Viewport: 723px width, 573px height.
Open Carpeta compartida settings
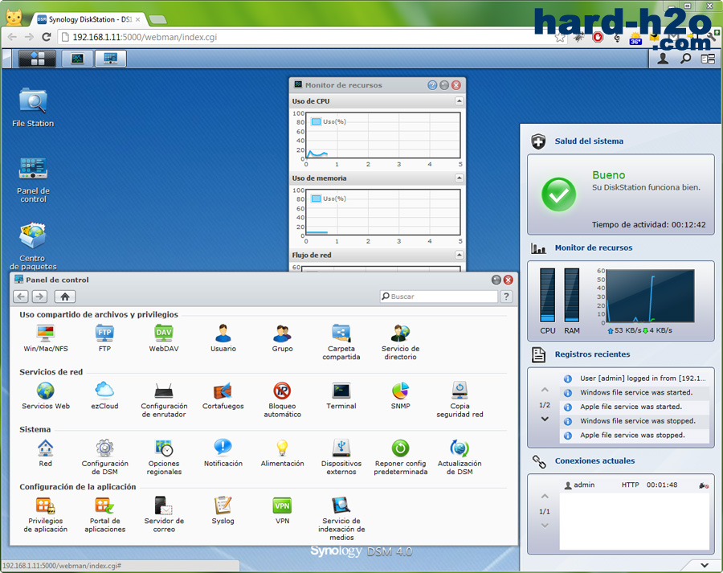click(341, 342)
